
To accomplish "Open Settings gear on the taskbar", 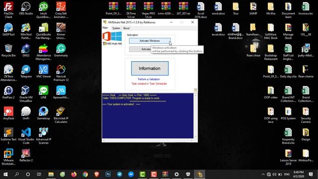I will (x=177, y=175).
